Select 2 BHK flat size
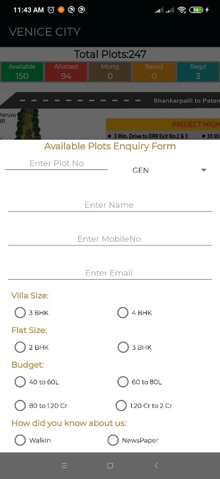This screenshot has height=479, width=220. tap(32, 347)
